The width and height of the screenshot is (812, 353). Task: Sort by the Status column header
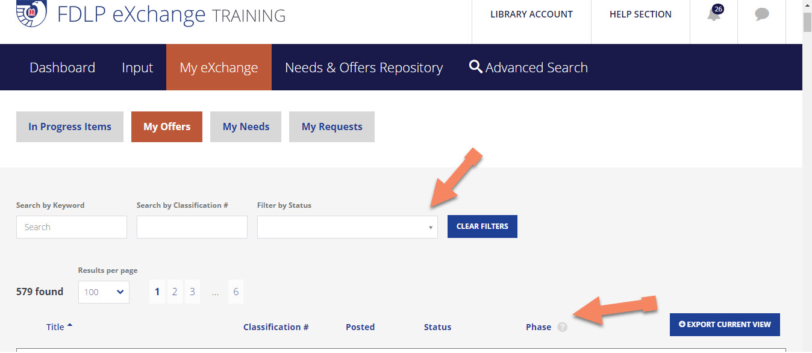437,327
